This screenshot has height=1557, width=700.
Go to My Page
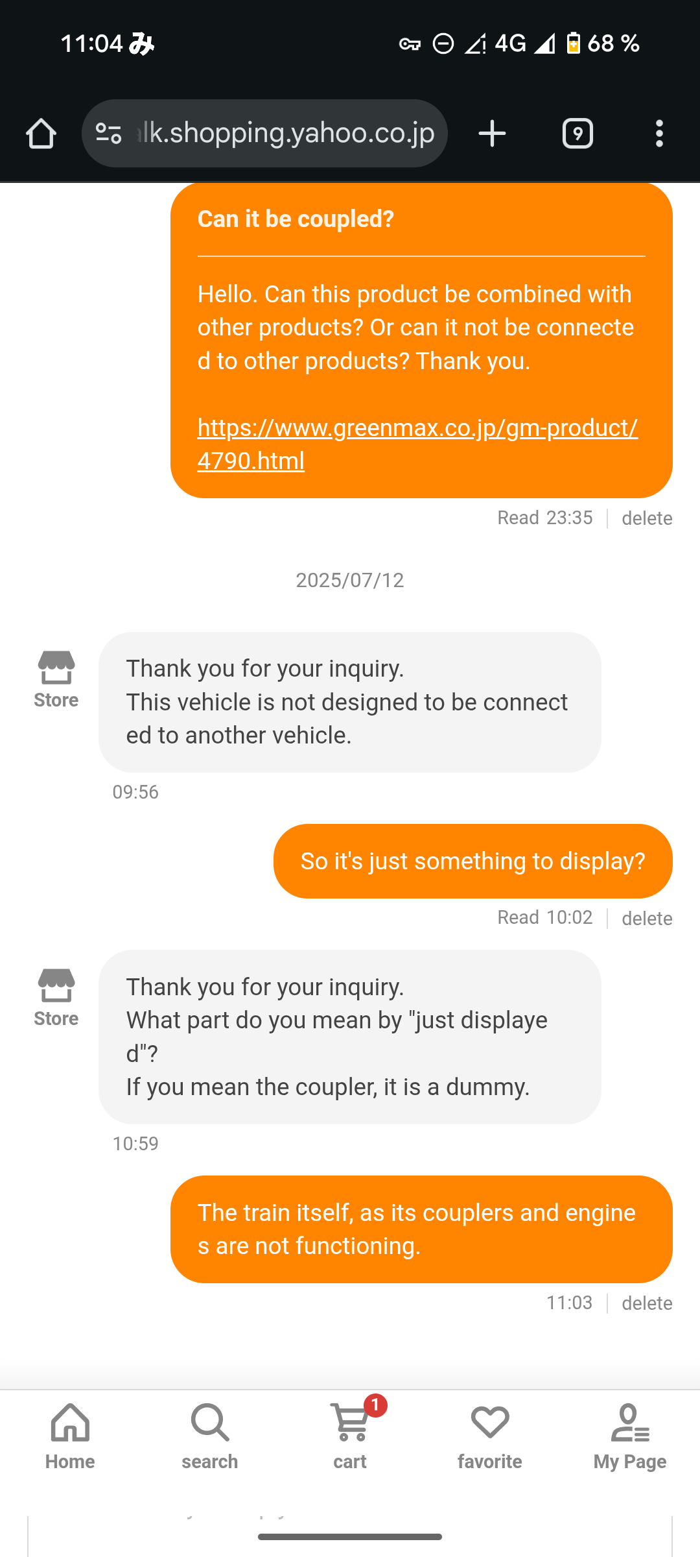630,1436
